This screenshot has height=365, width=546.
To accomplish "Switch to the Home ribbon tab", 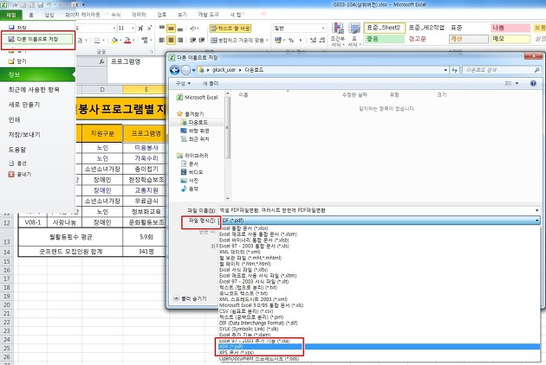I will click(x=31, y=15).
